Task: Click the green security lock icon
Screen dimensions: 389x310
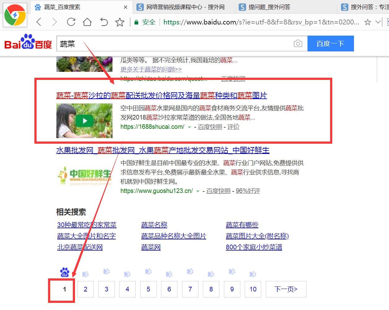Action: point(136,22)
